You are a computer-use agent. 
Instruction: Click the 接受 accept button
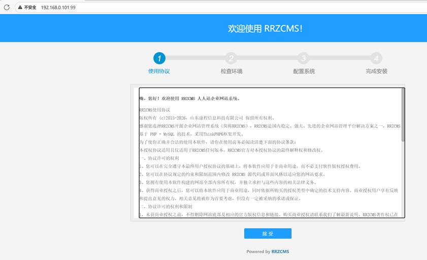[x=268, y=233]
